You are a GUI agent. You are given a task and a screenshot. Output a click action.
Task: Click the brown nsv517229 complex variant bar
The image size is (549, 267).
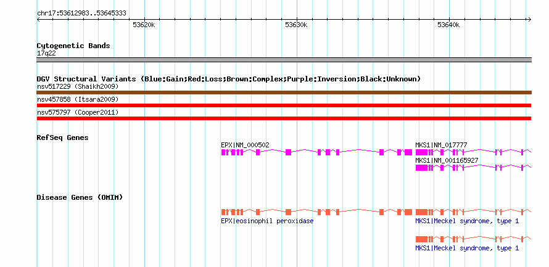(284, 92)
